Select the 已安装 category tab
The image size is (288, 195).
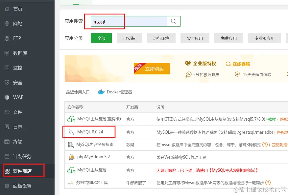129,38
